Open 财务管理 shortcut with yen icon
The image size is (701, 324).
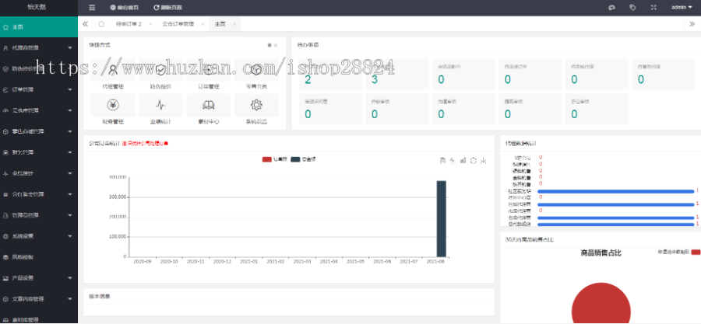(113, 105)
